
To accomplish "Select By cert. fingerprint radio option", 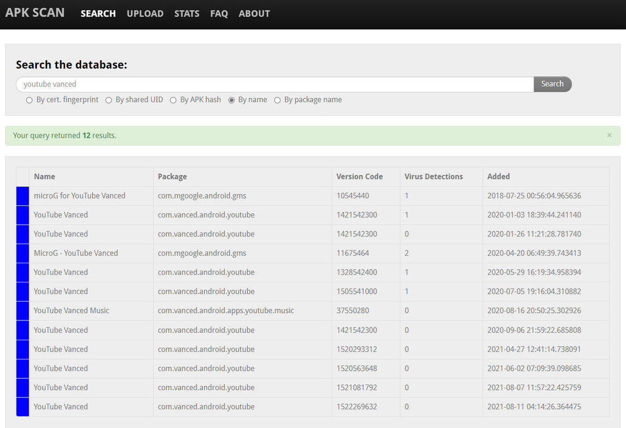I will click(29, 100).
